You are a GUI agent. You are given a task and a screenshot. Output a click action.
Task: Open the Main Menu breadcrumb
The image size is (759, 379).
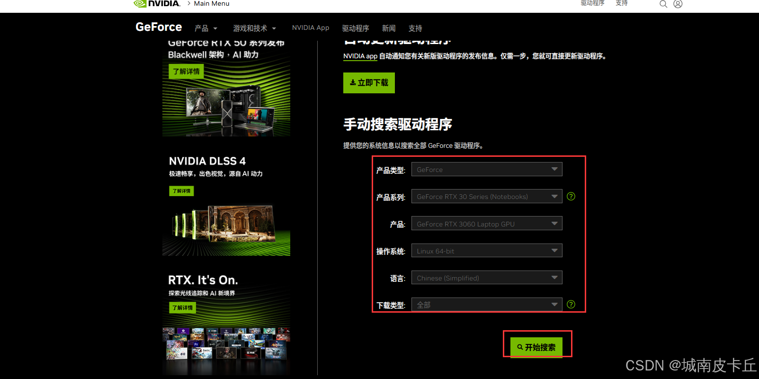(x=212, y=3)
